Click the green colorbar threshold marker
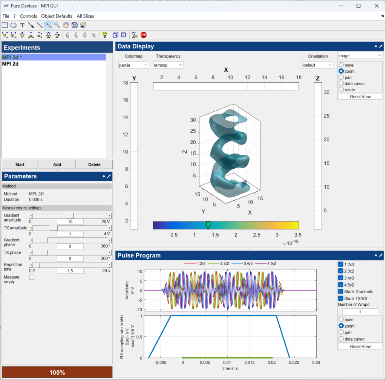Screen dimensions: 386x380 click(x=208, y=225)
